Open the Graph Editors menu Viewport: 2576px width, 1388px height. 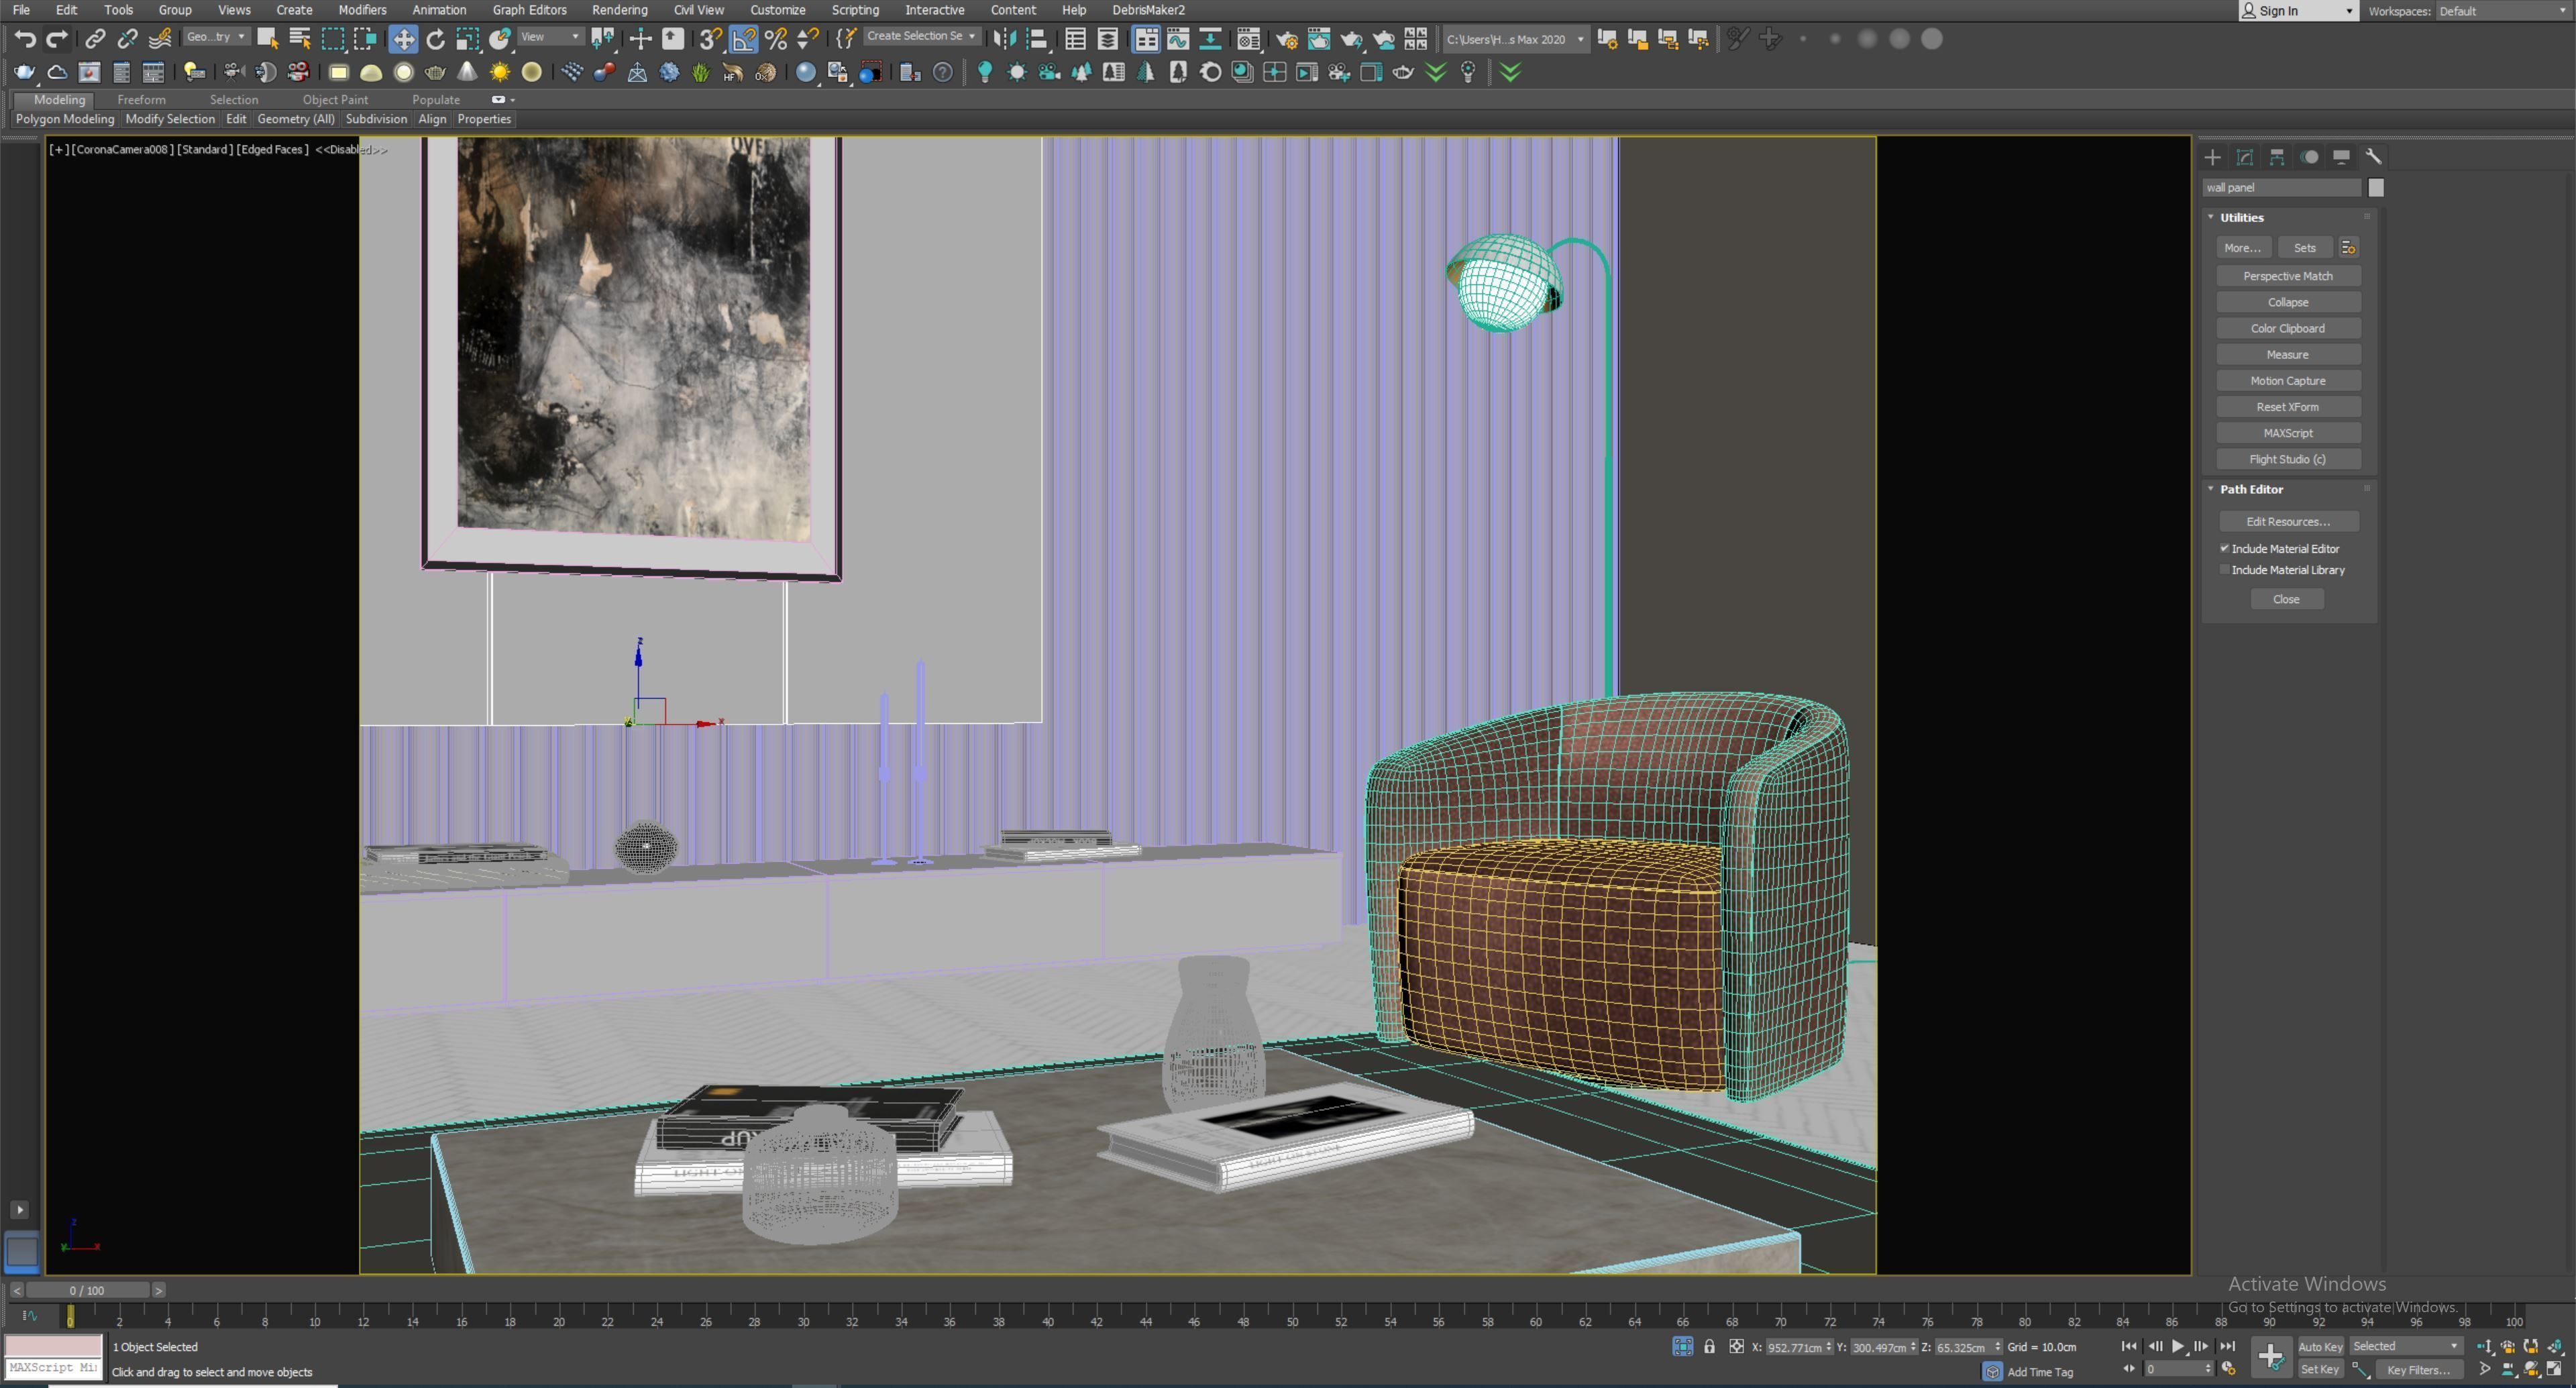[x=529, y=10]
